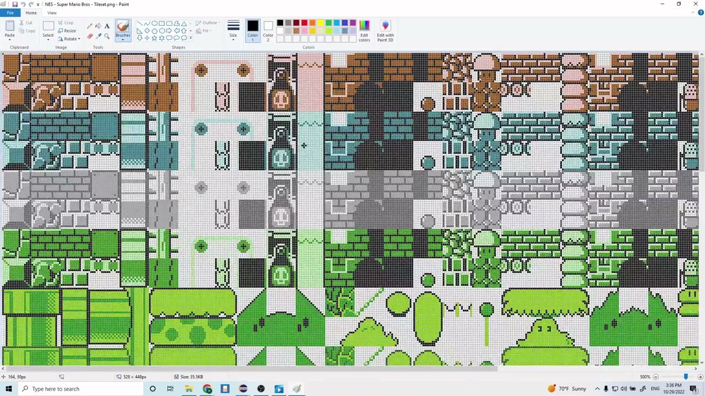This screenshot has height=396, width=705.
Task: Click the zoom out minus button
Action: pyautogui.click(x=655, y=377)
